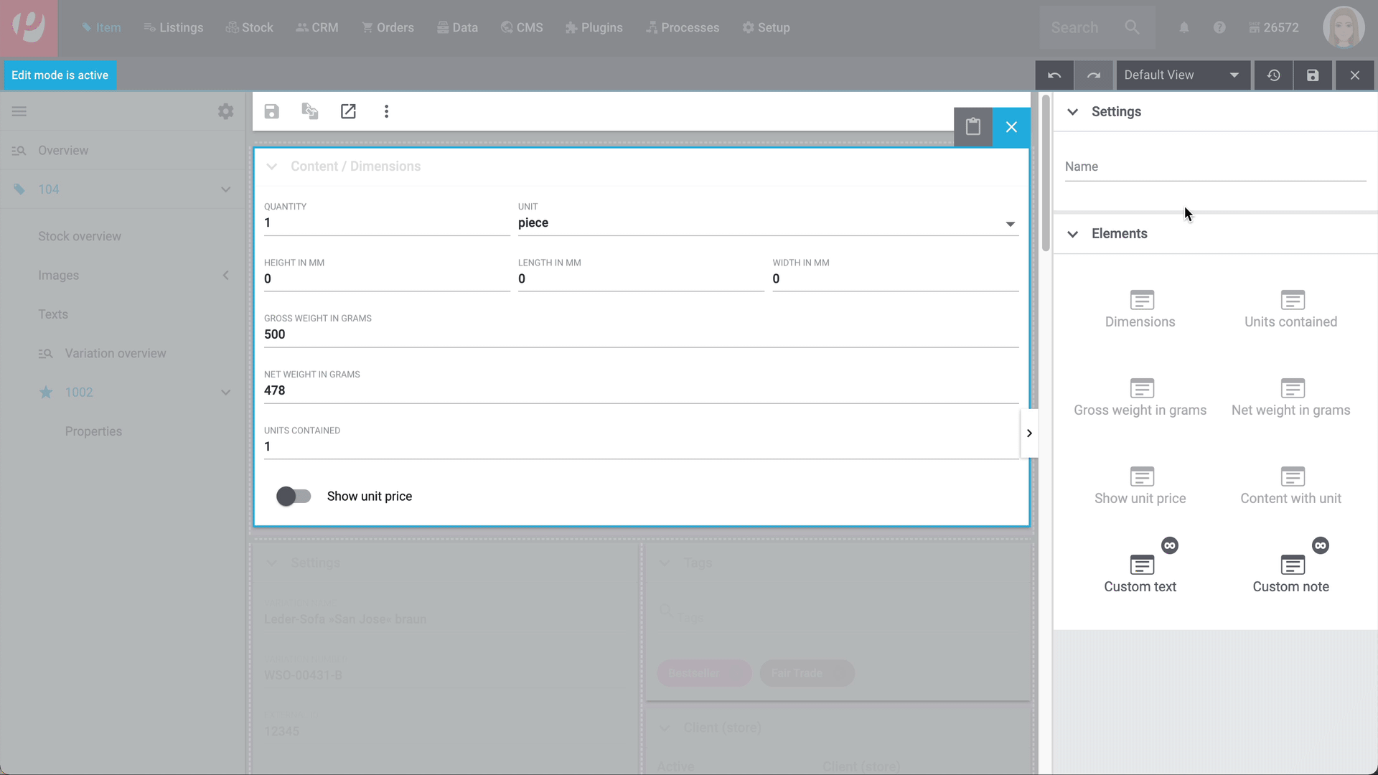Open the Default View dropdown
1378x775 pixels.
1181,75
